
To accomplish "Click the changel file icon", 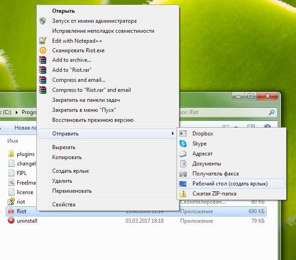I will (11, 164).
